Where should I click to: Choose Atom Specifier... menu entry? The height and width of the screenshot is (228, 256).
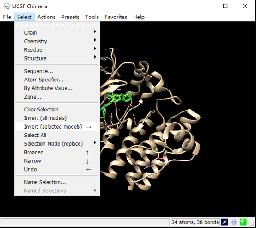coord(57,80)
